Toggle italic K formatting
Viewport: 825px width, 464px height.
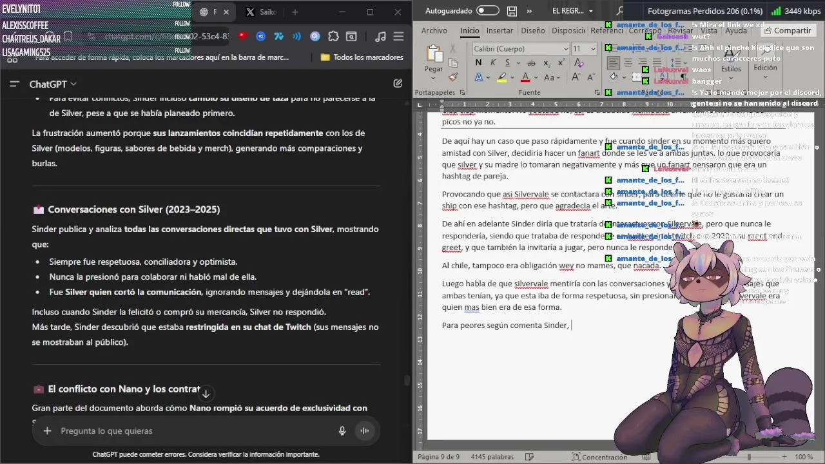click(x=493, y=63)
